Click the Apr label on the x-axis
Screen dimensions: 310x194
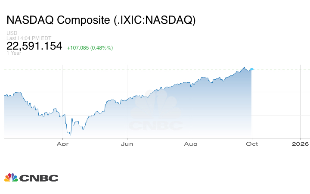coord(63,144)
